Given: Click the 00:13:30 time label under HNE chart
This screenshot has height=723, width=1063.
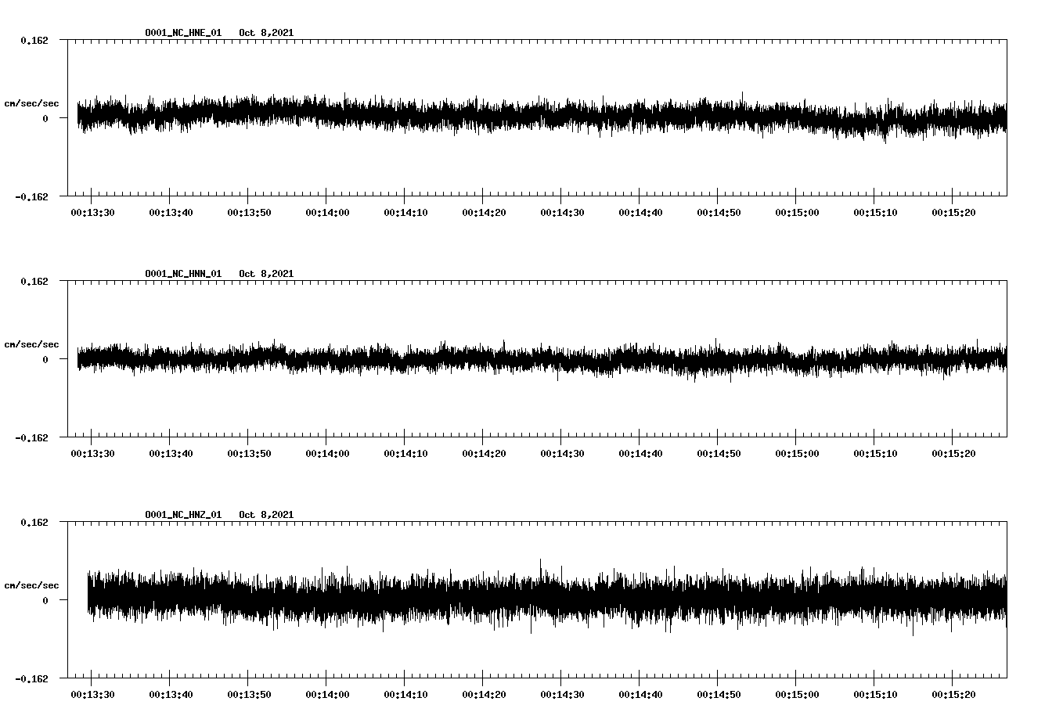Looking at the screenshot, I should coord(92,213).
